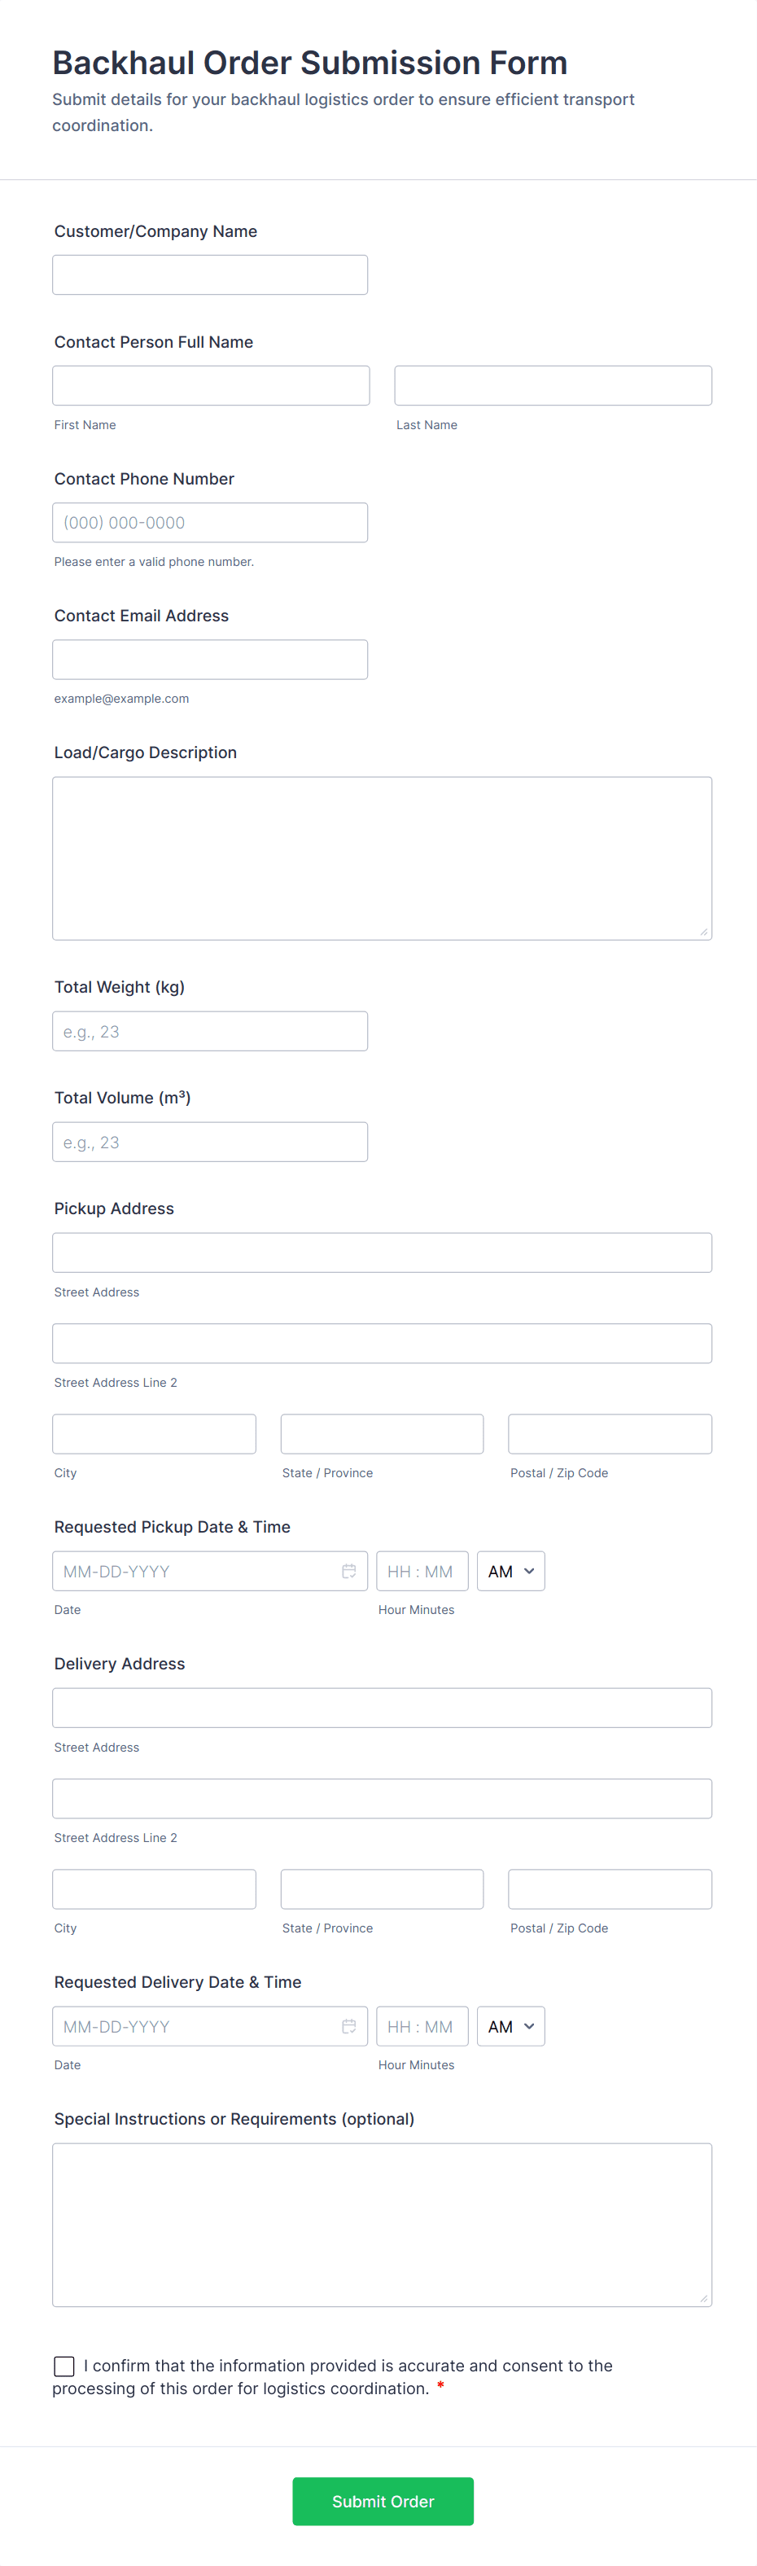Select the Total Weight input field

pos(209,1030)
